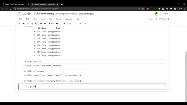Click the Last Checkpoint text
Screen dimensions: 187x105
66,14
